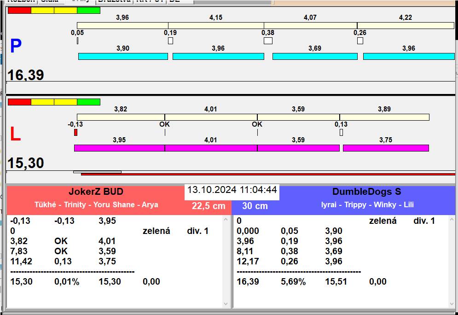458x315 pixels.
Task: Click the lane L cream segment labeled 3,89
Action: [x=384, y=117]
